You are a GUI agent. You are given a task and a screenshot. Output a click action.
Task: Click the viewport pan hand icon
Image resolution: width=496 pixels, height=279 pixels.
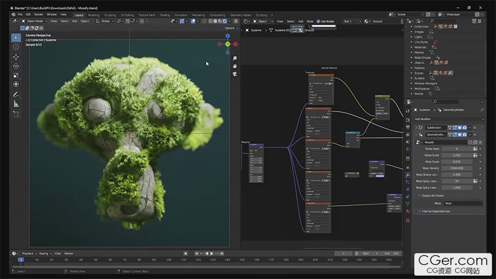point(234,66)
